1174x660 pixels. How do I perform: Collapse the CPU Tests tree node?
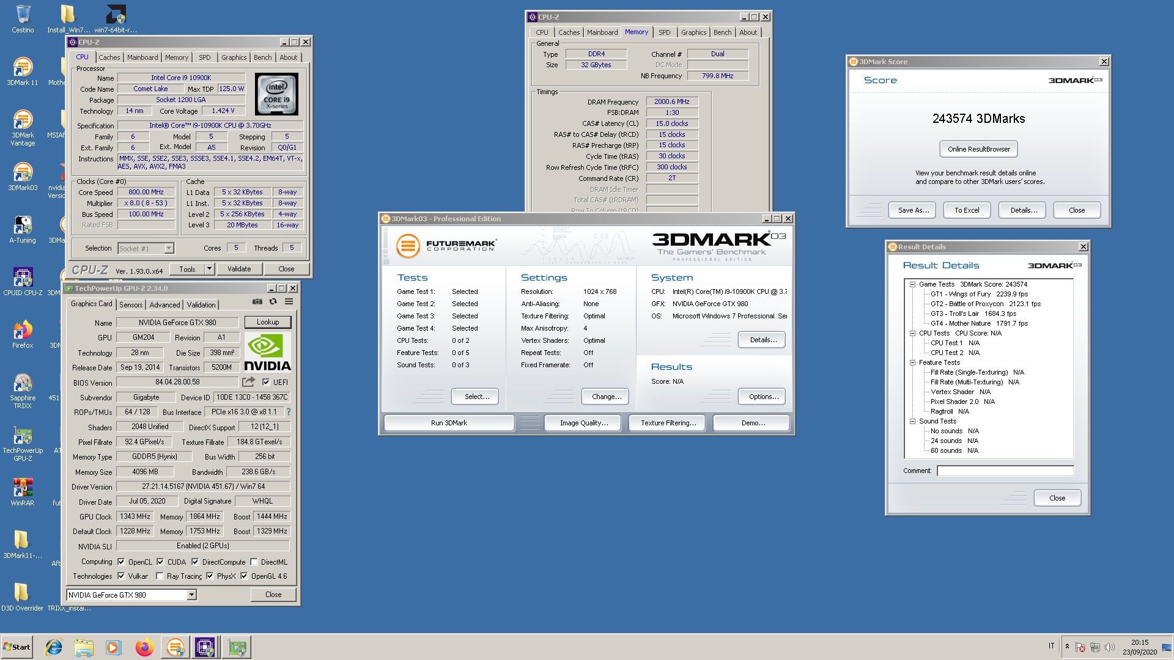click(x=912, y=333)
